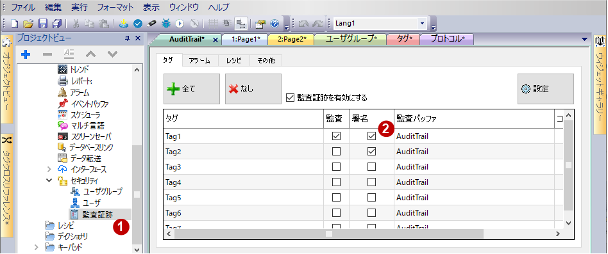Open the tab list dropdown arrow

point(585,40)
